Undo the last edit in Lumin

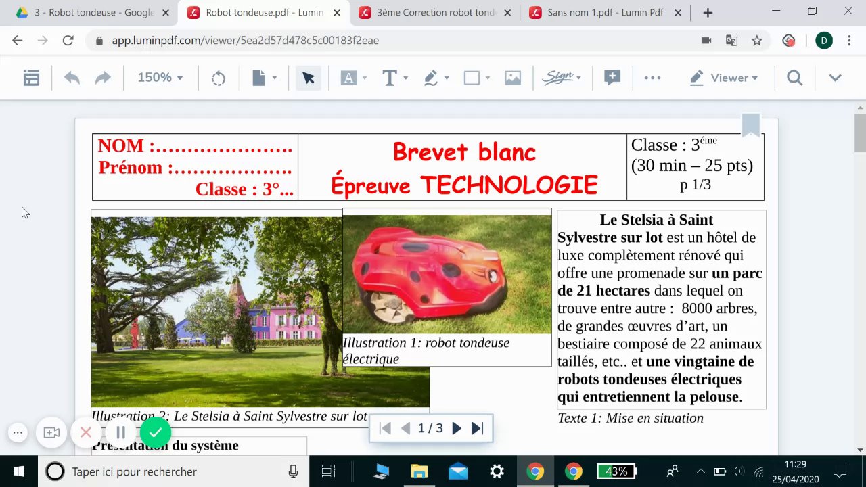pyautogui.click(x=72, y=78)
